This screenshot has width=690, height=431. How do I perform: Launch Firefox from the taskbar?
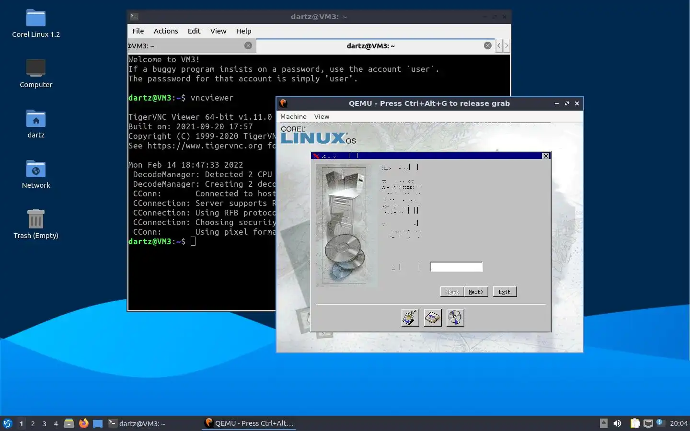click(x=83, y=423)
